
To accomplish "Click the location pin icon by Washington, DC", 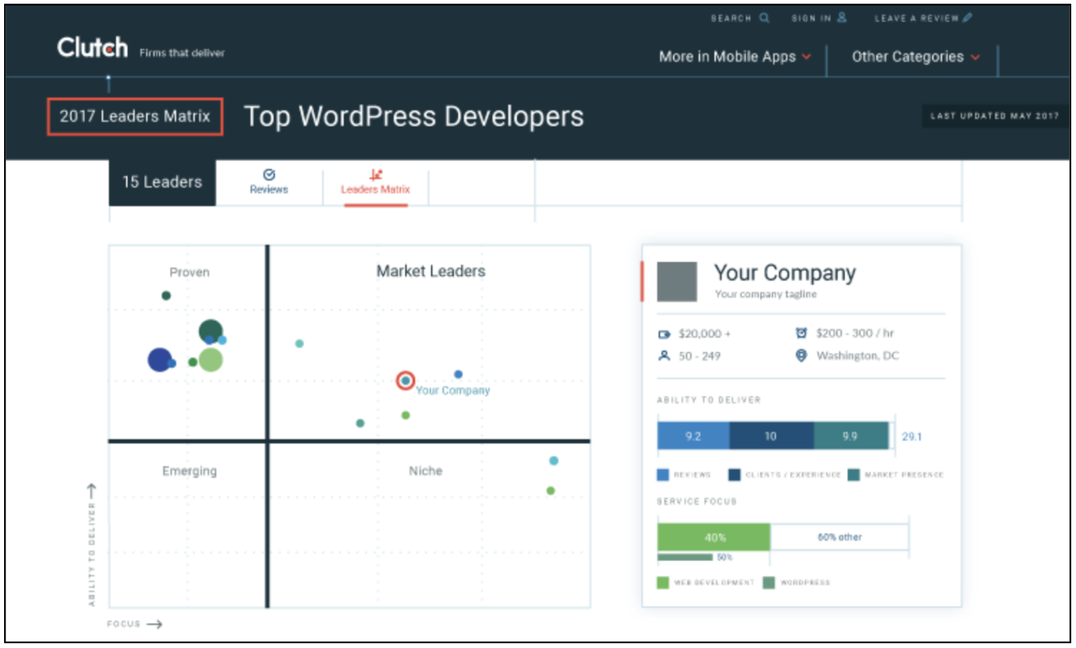I will (x=801, y=355).
